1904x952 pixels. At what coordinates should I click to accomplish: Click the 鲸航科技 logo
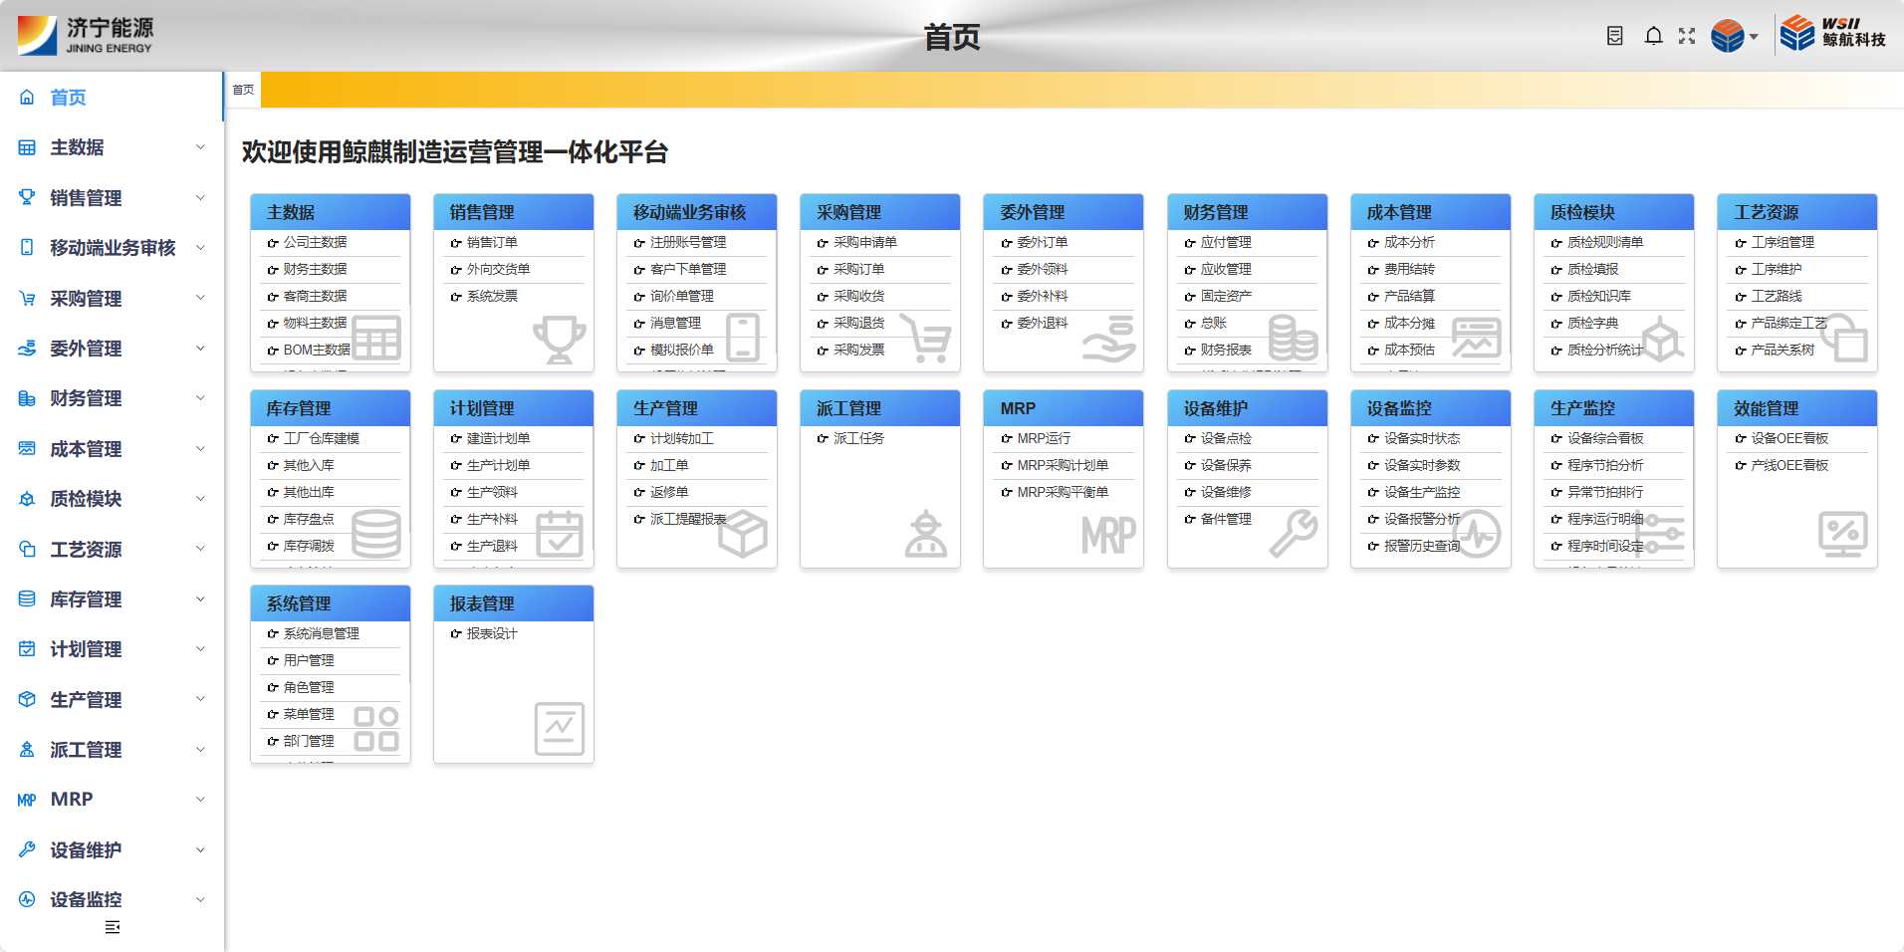(1833, 32)
